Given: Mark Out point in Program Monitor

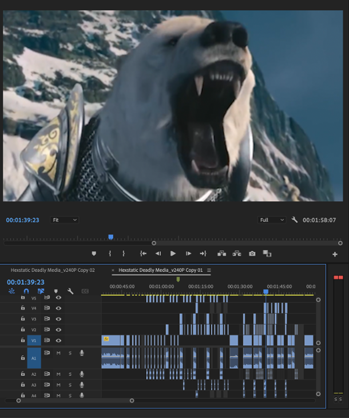Looking at the screenshot, I should pos(124,253).
